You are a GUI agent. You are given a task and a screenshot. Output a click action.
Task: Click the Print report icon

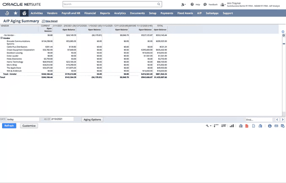(270, 126)
